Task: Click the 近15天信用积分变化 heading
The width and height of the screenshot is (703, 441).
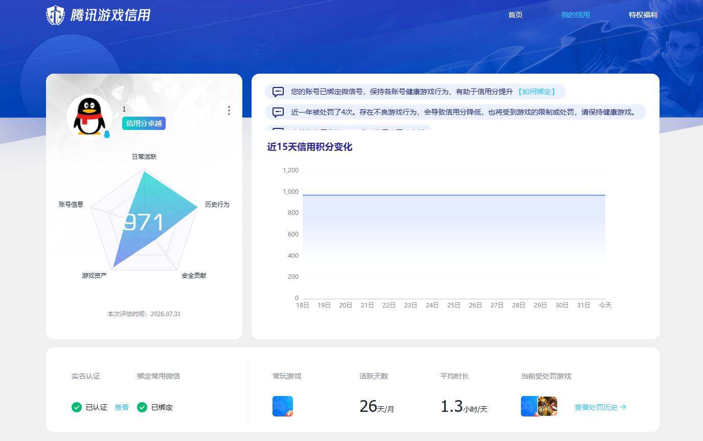Action: pyautogui.click(x=310, y=147)
